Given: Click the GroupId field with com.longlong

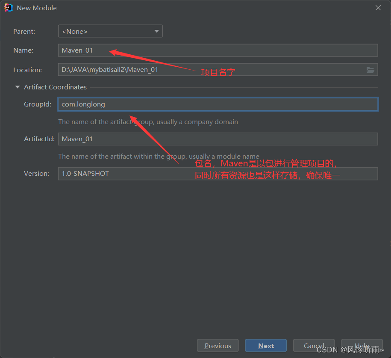Looking at the screenshot, I should click(x=218, y=104).
